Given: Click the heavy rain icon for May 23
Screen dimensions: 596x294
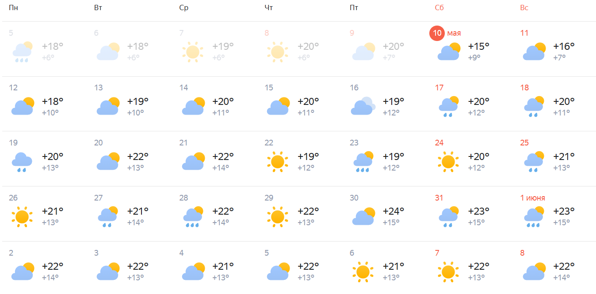Looking at the screenshot, I should click(x=363, y=162).
